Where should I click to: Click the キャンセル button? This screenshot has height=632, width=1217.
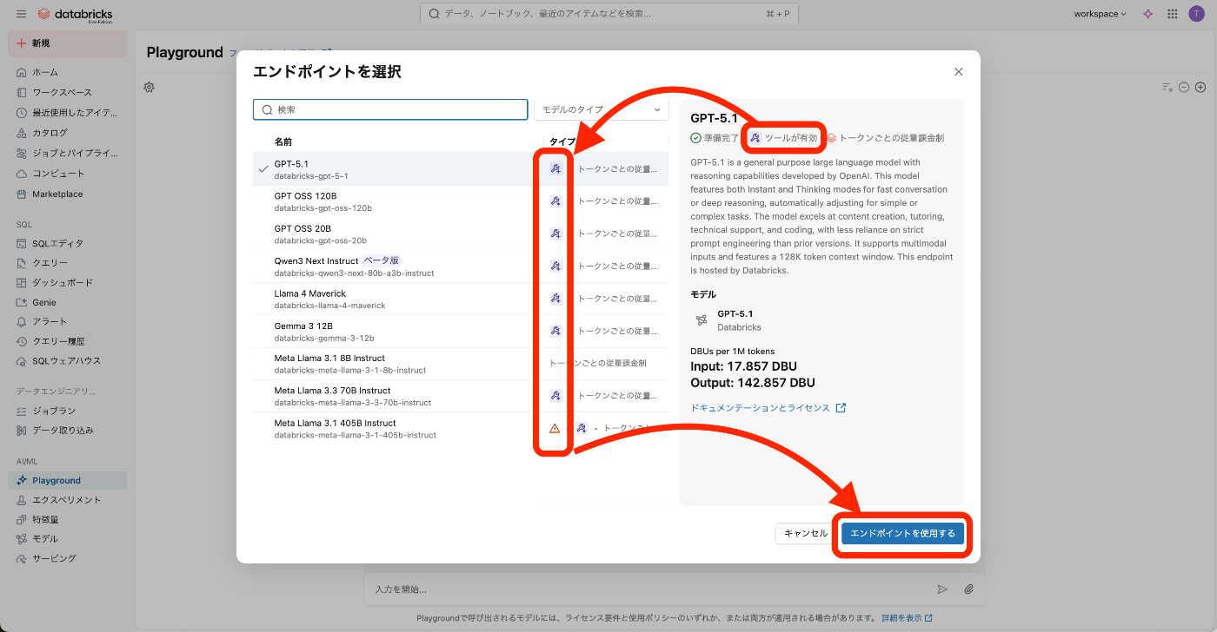pyautogui.click(x=806, y=533)
